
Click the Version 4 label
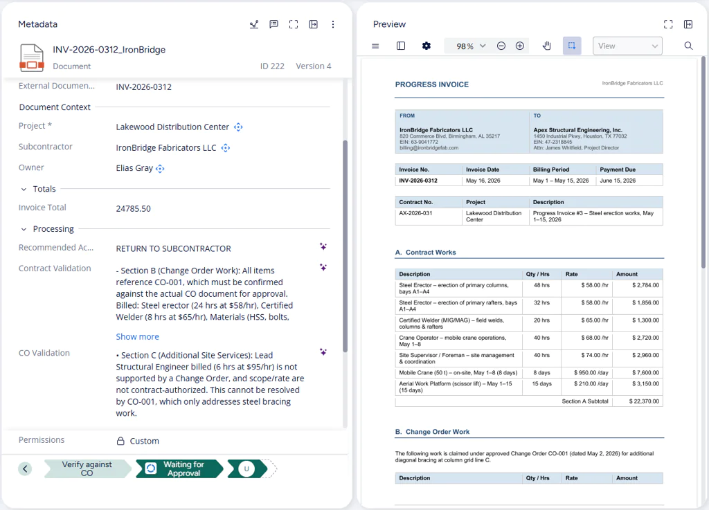[314, 66]
